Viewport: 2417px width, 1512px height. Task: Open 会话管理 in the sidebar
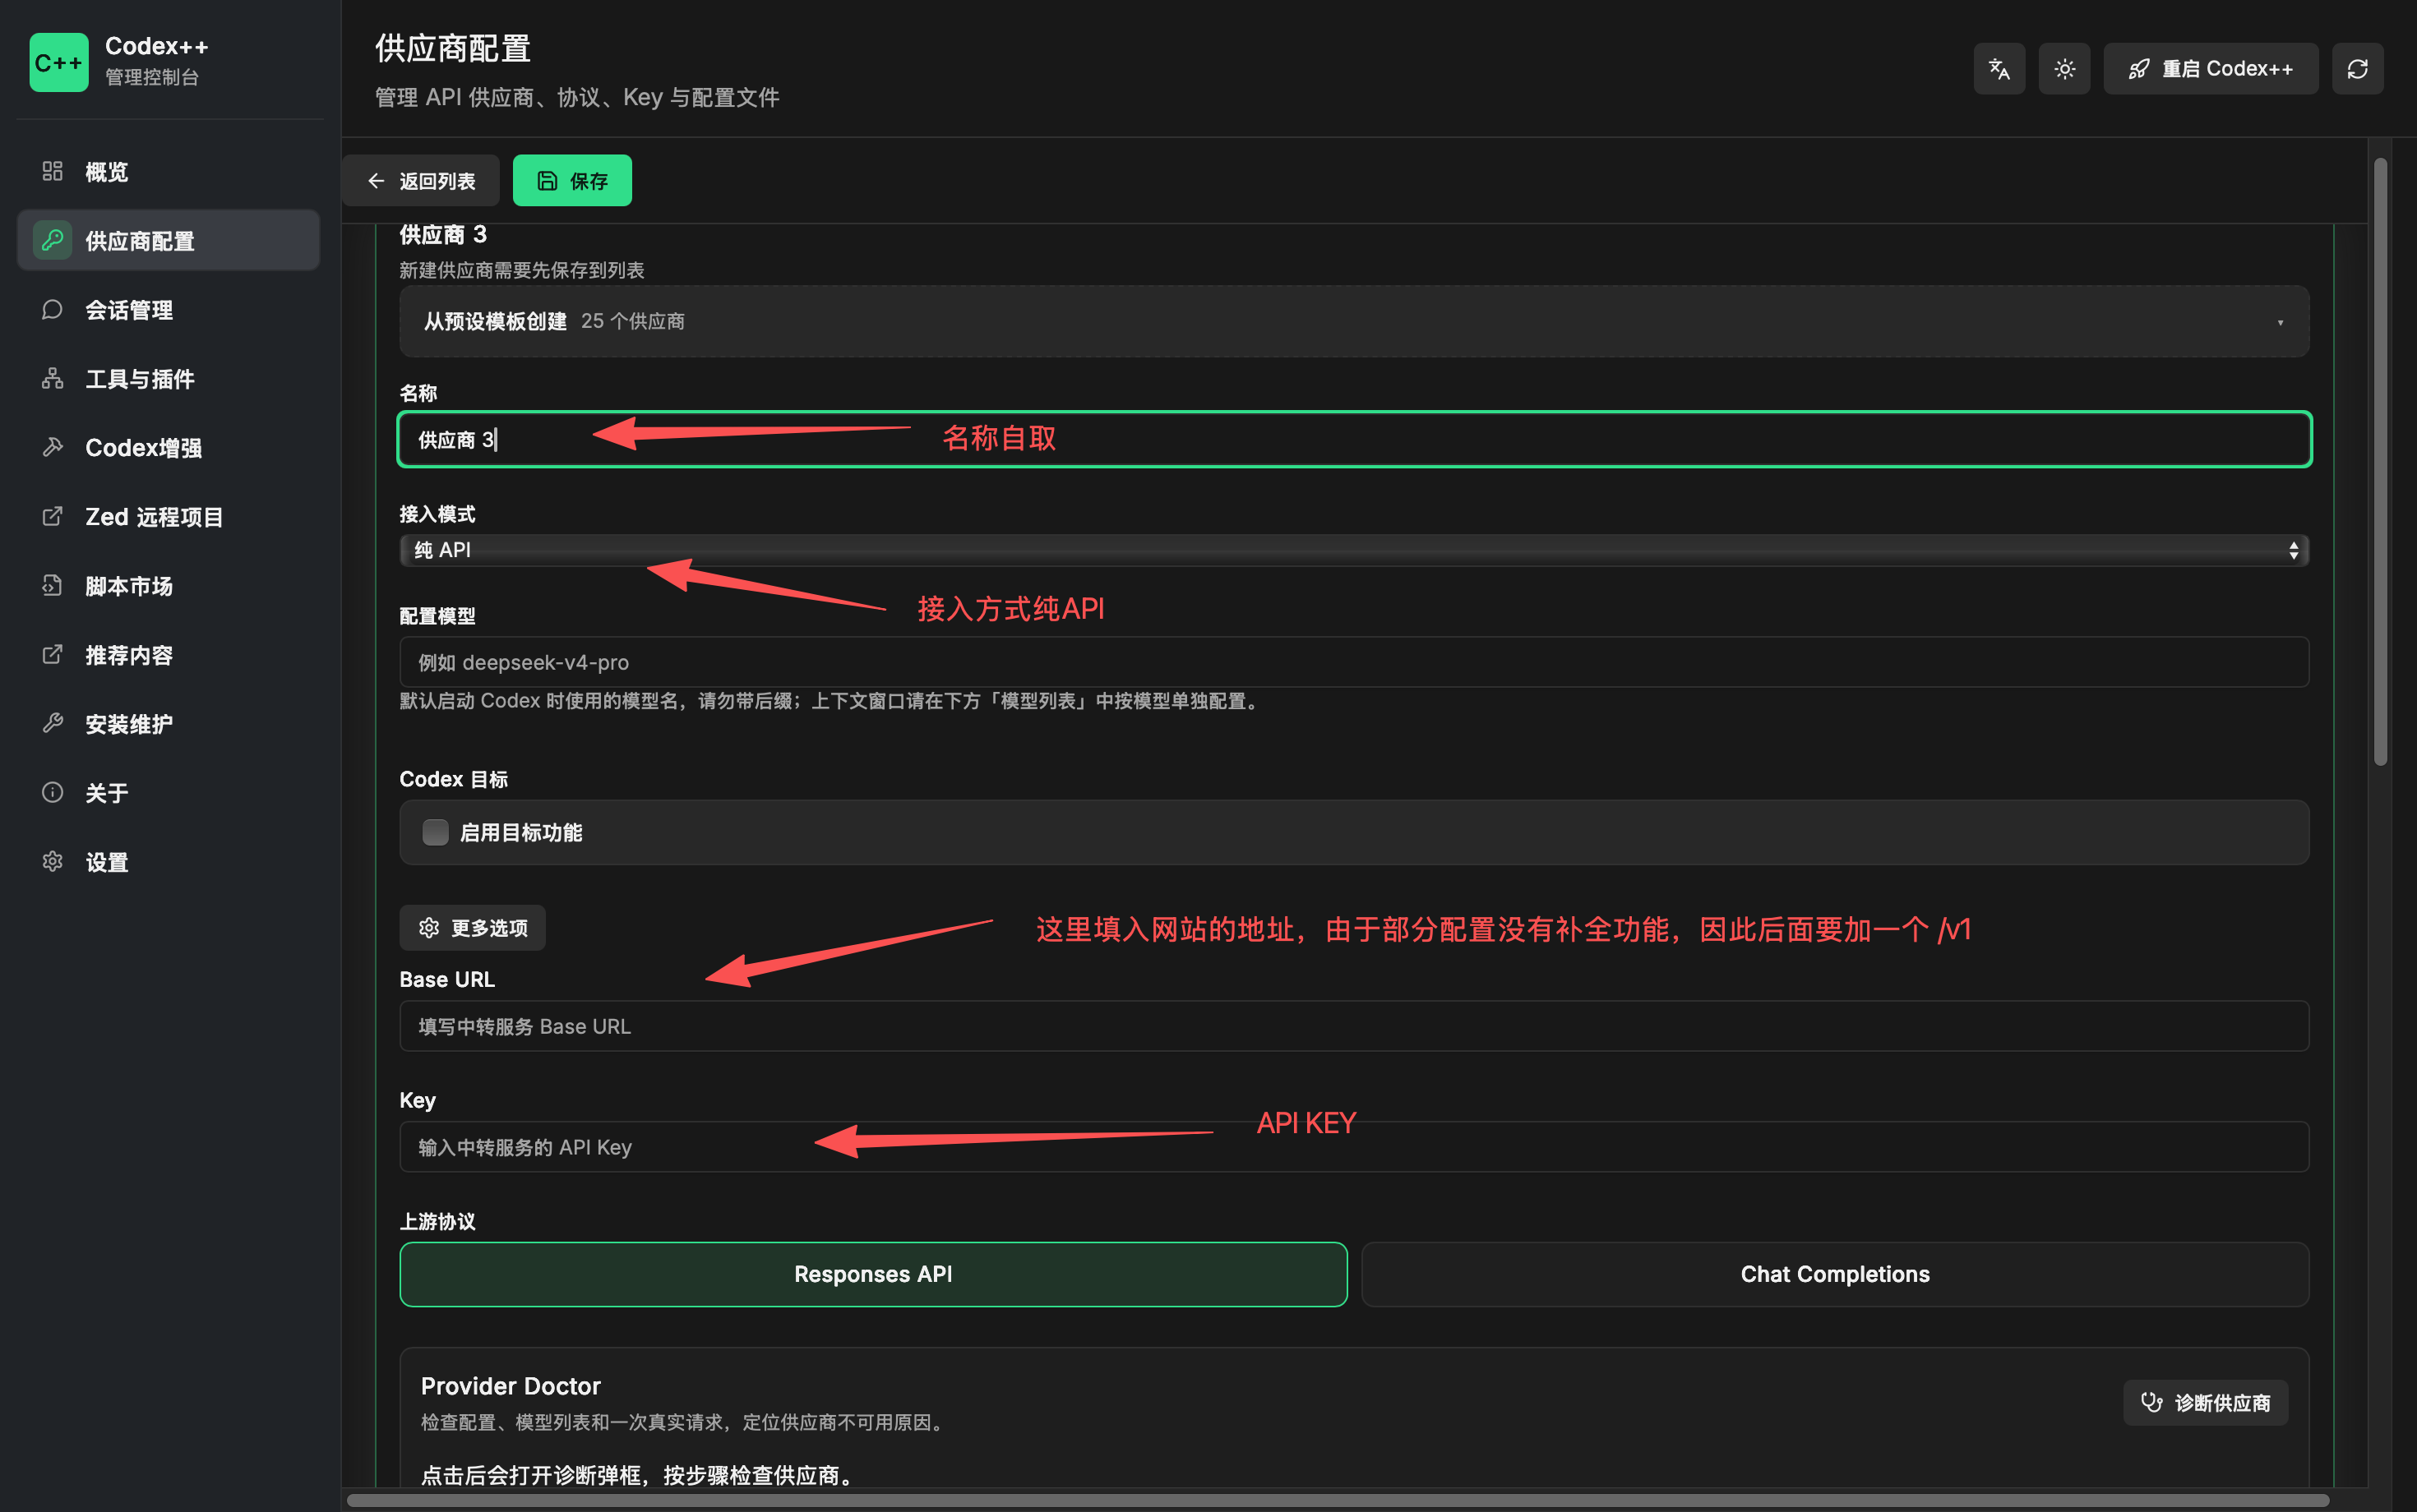tap(168, 309)
